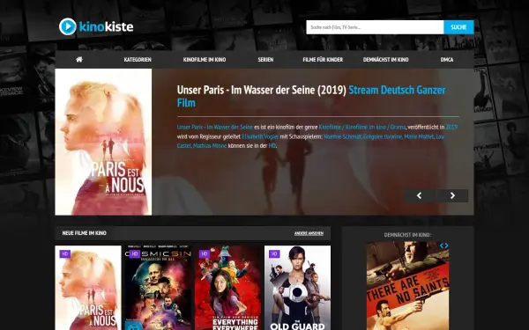Focus the film search input field

click(375, 27)
